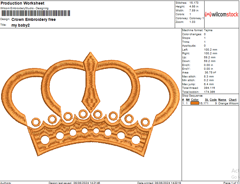Screen dimensions: 240x184
Task: Click the 'Design last saved' timestamp 14:21:45
Action: point(94,183)
